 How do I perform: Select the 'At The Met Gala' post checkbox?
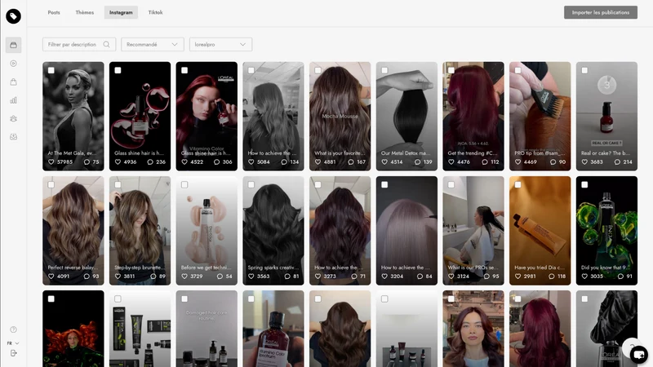[51, 70]
